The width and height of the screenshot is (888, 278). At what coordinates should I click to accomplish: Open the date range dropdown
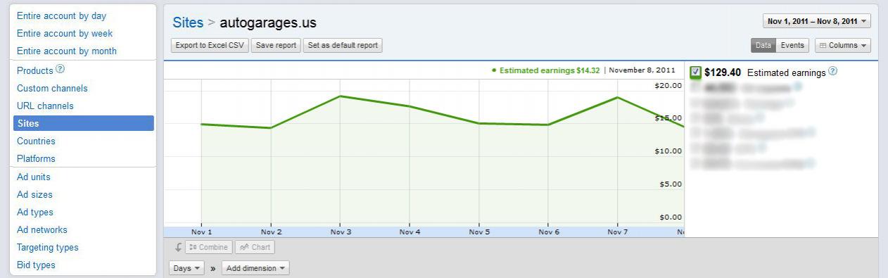point(817,22)
